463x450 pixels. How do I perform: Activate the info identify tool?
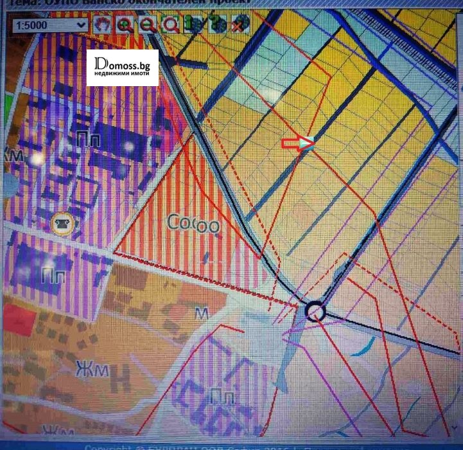click(195, 24)
